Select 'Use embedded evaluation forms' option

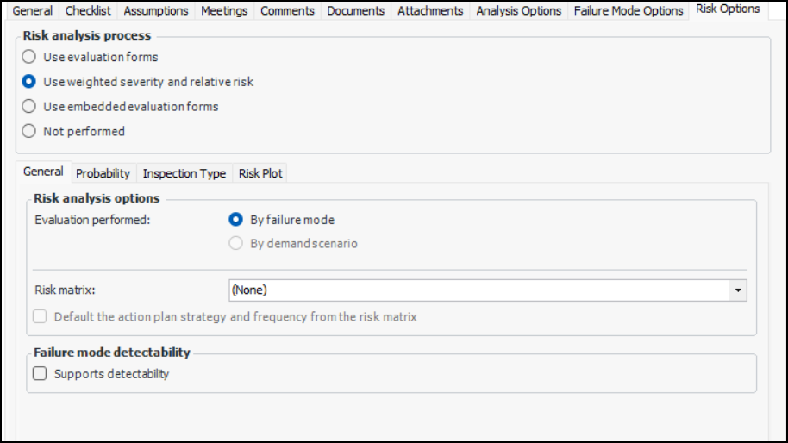29,107
